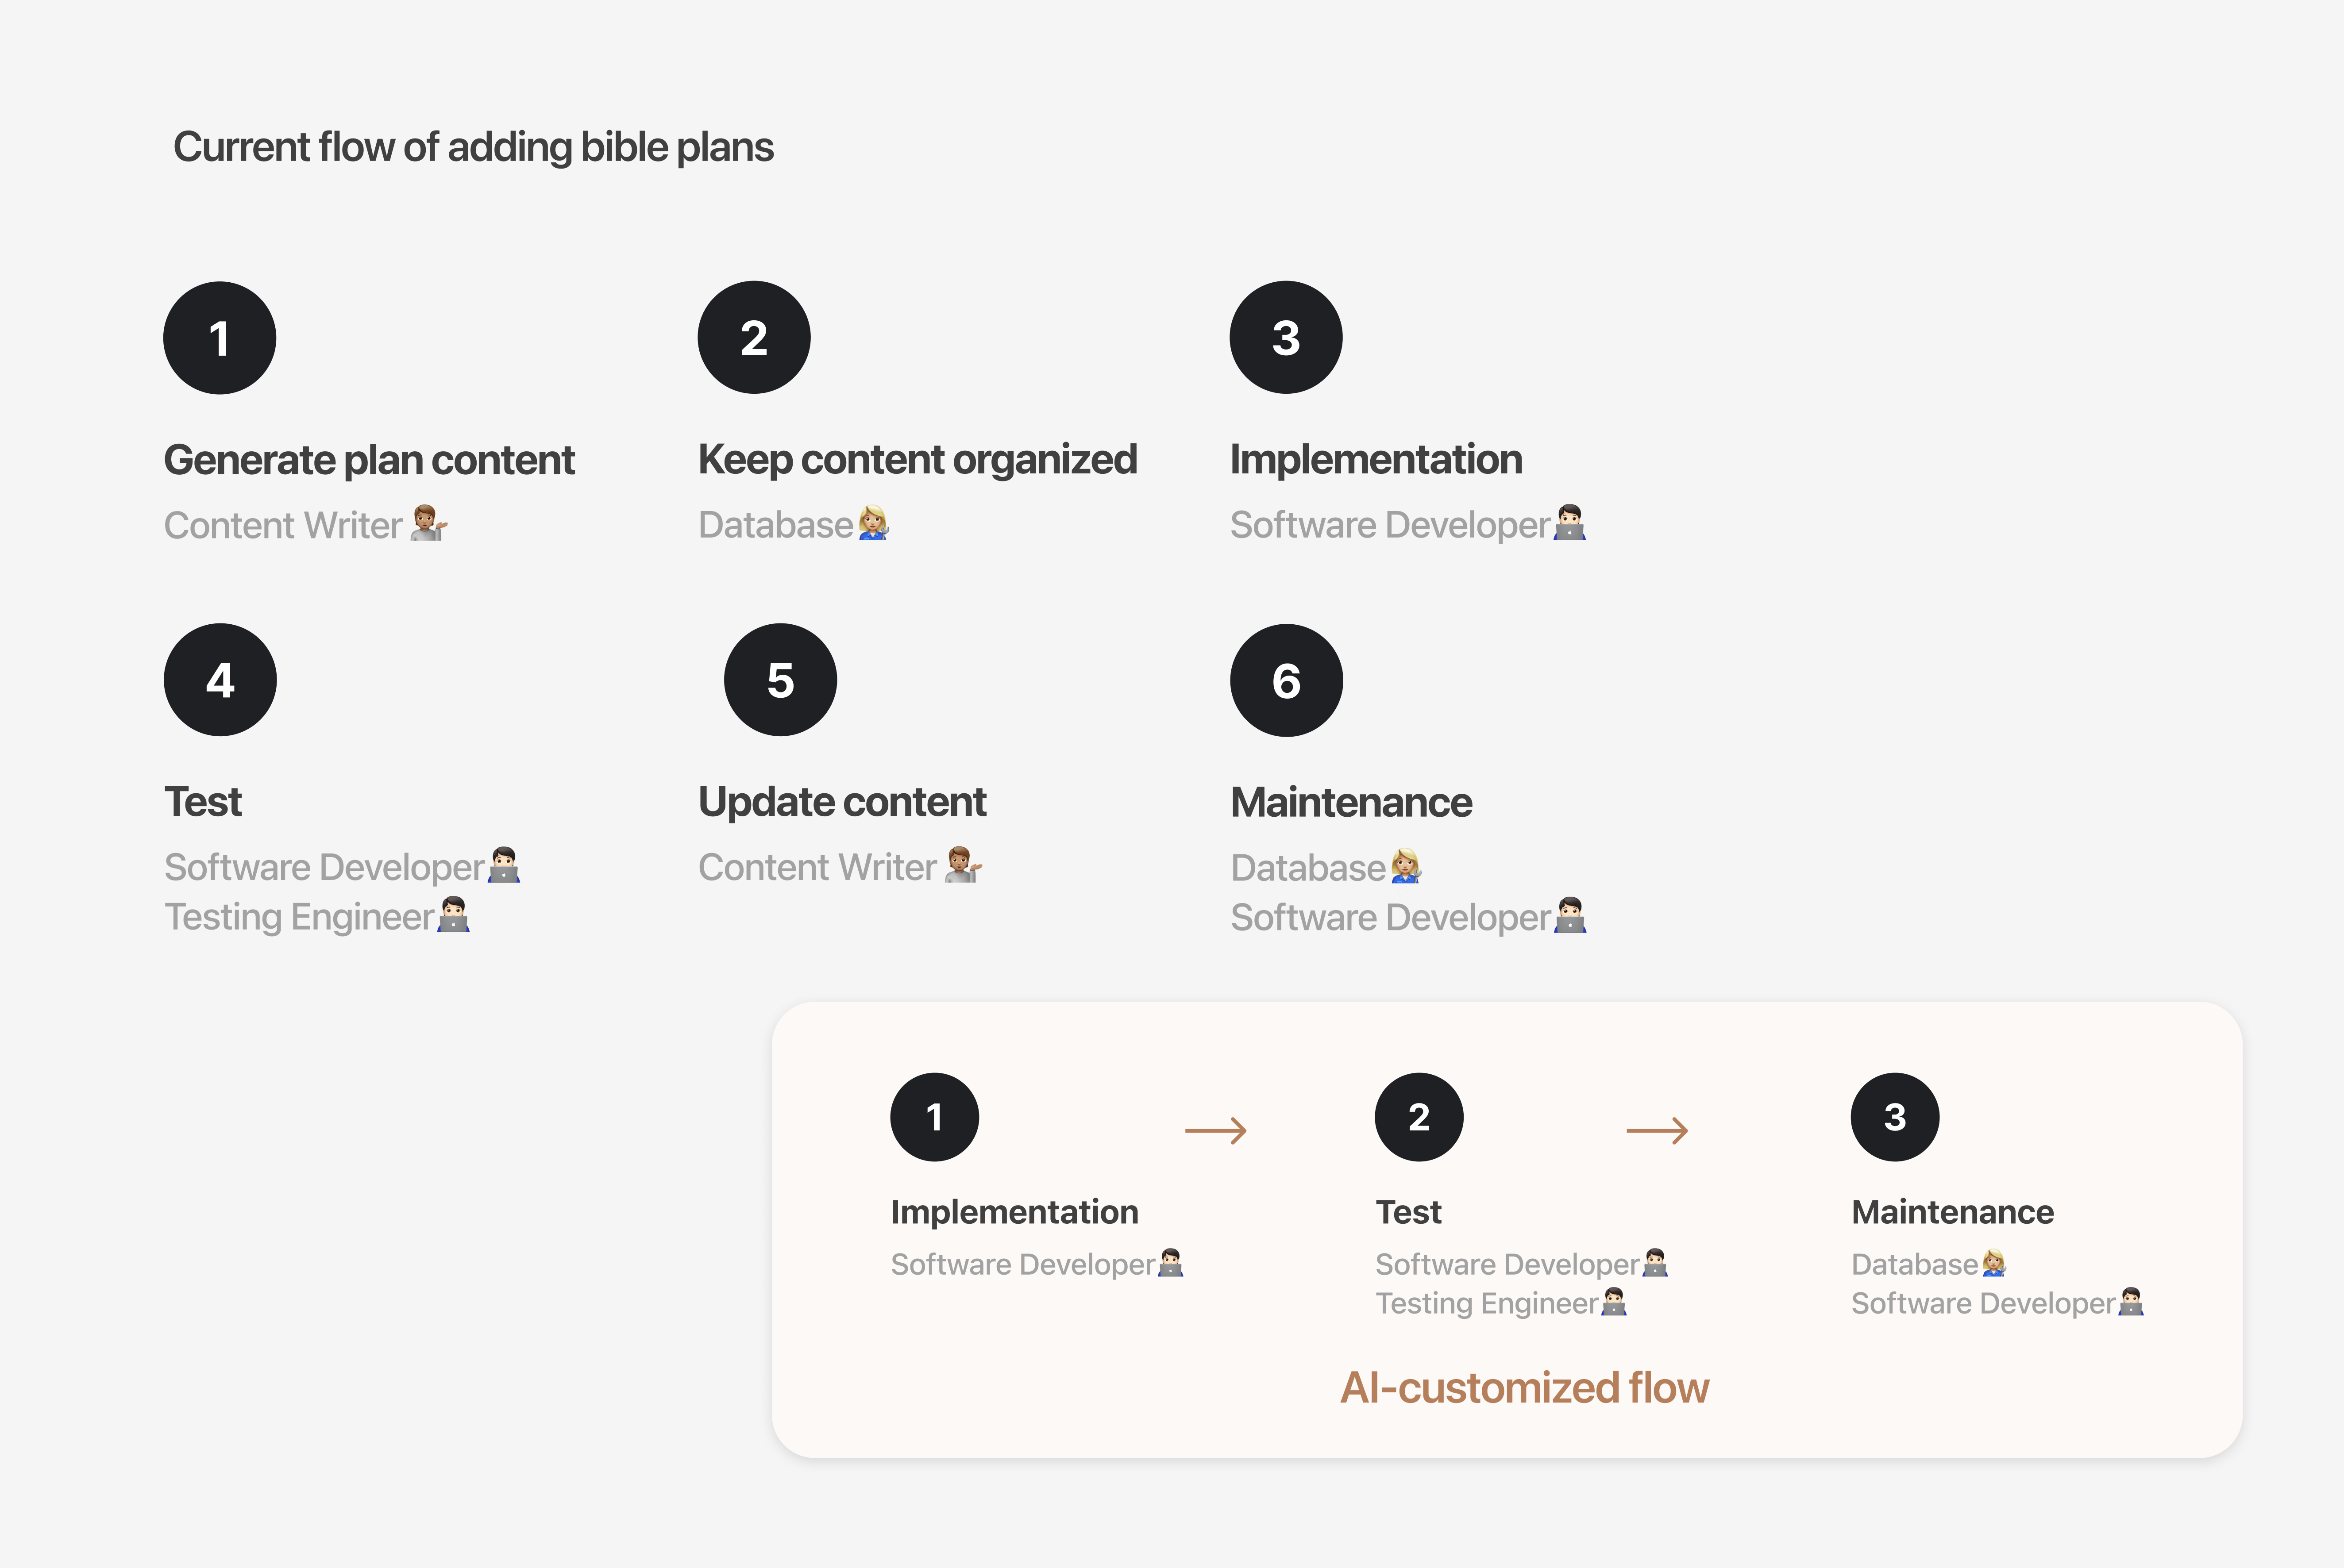2344x1568 pixels.
Task: Click the first arrow in the AI-customized flow
Action: pos(1215,1131)
